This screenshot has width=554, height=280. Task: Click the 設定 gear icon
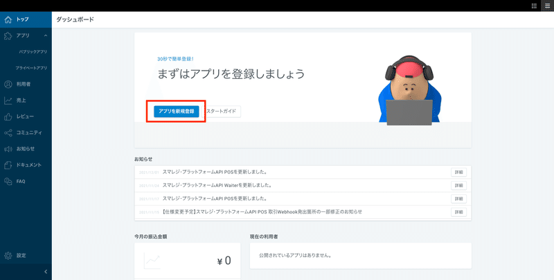click(x=8, y=256)
